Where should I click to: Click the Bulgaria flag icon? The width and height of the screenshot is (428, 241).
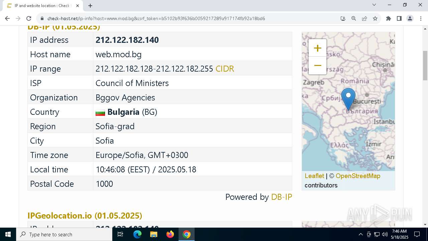[x=100, y=112]
